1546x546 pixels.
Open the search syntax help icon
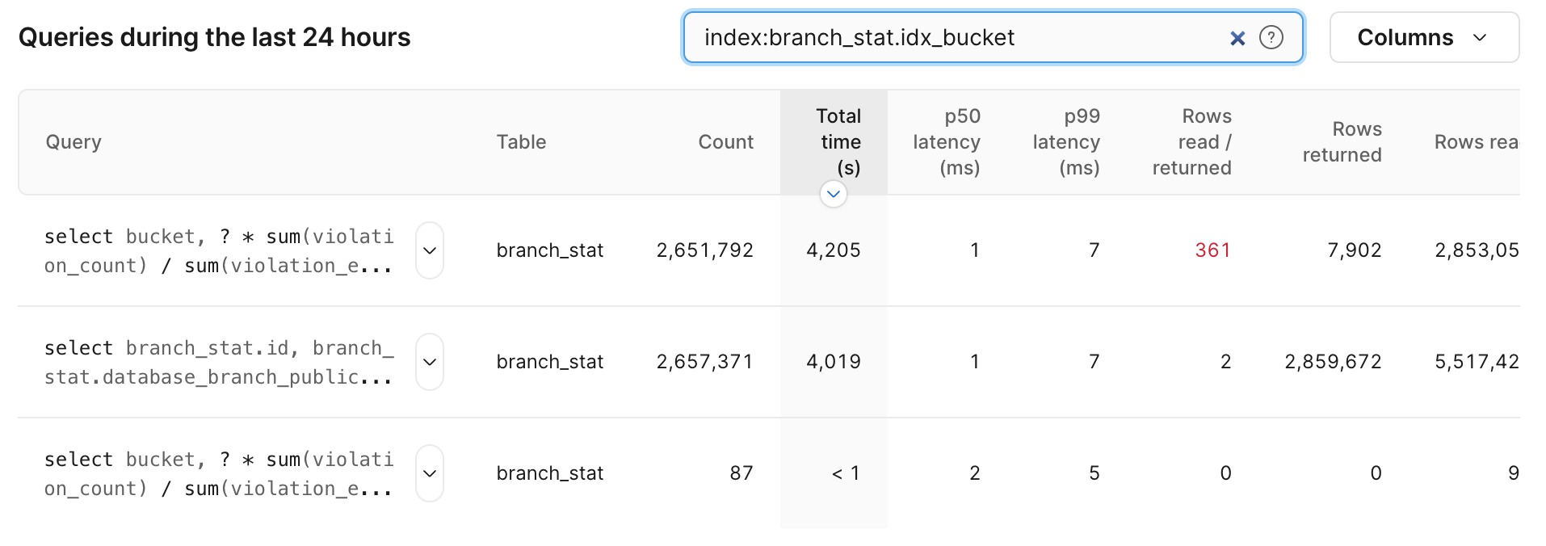[1271, 37]
